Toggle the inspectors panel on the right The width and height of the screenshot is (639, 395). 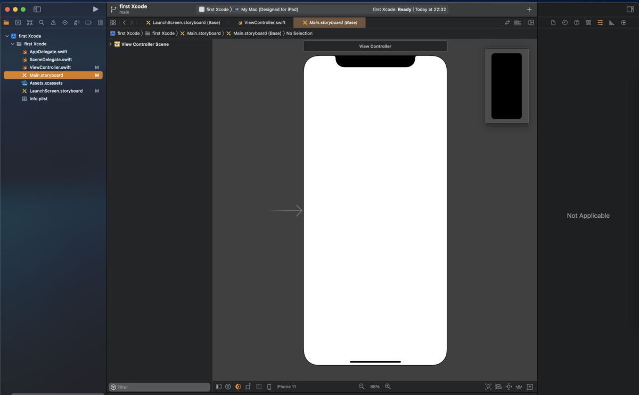pos(630,9)
